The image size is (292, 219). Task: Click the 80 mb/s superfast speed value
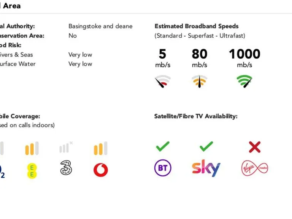click(200, 54)
